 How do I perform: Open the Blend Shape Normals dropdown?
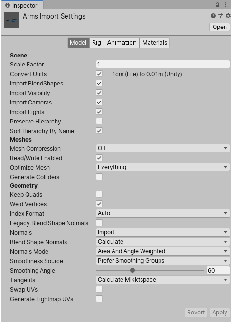click(x=163, y=242)
